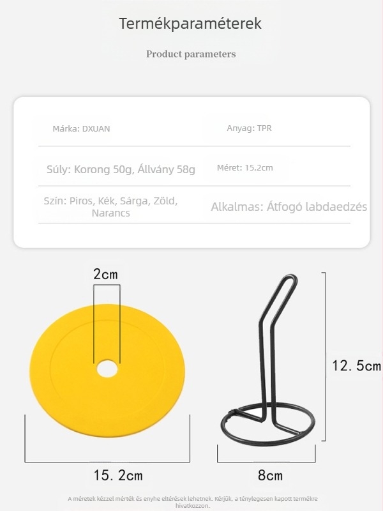
Task: Click the center hole of the yellow disc
Action: coord(107,369)
